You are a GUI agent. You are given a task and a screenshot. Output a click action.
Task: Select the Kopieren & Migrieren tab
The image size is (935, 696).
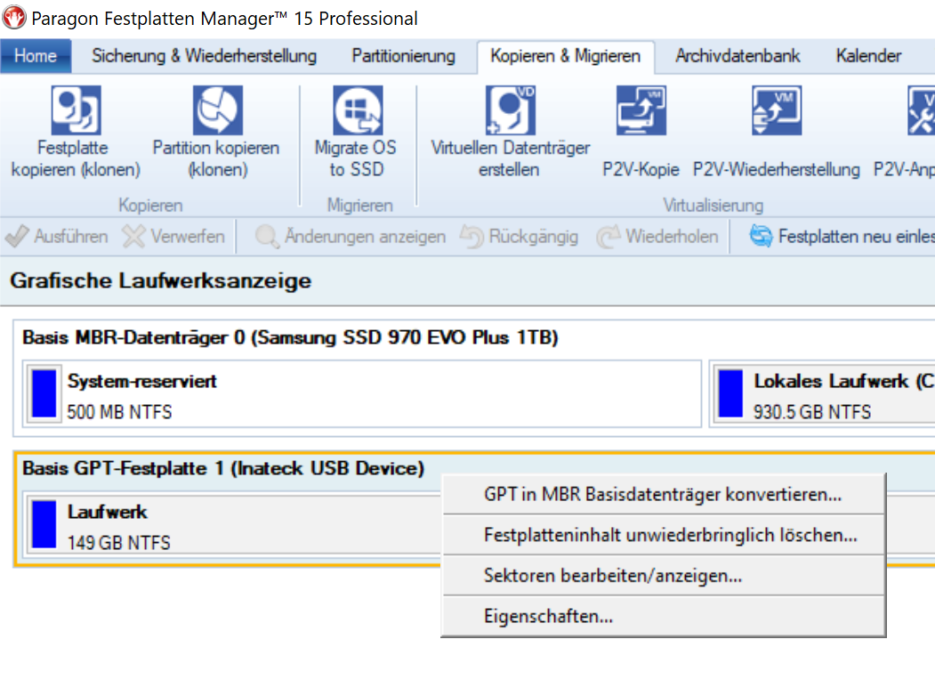point(565,57)
